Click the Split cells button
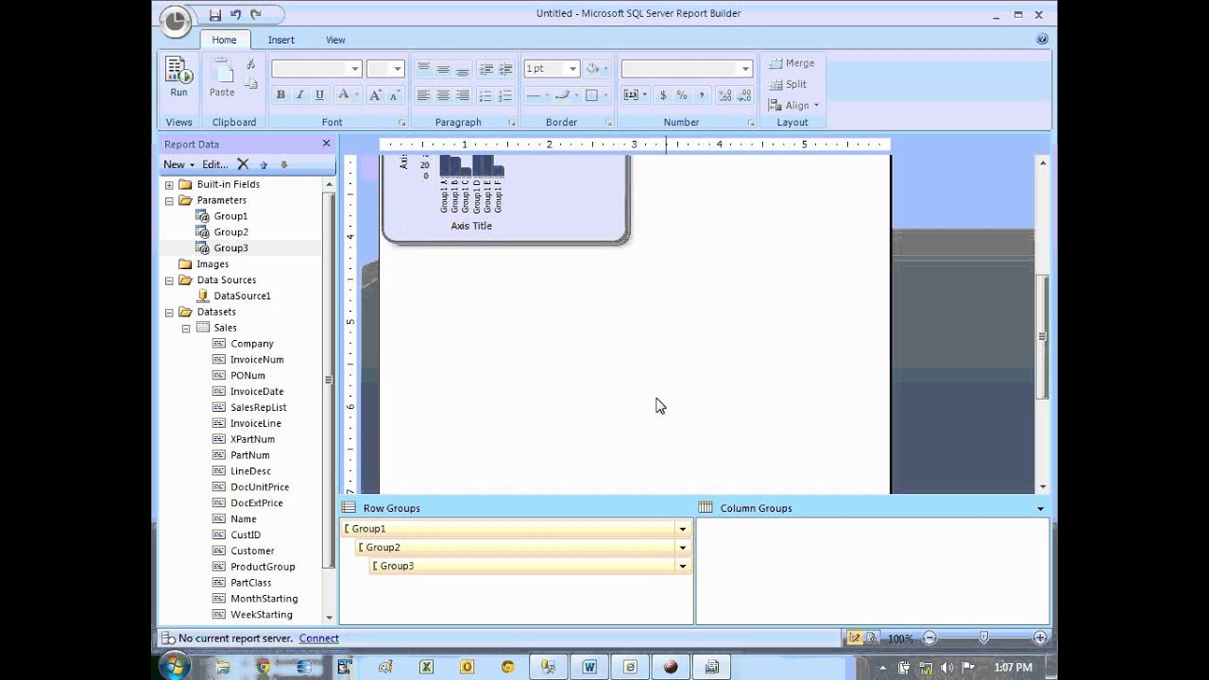The width and height of the screenshot is (1209, 680). tap(789, 84)
